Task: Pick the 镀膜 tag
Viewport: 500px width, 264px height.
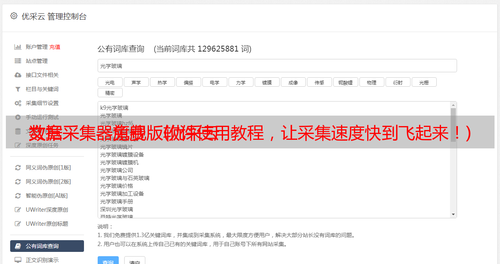Action: 267,82
